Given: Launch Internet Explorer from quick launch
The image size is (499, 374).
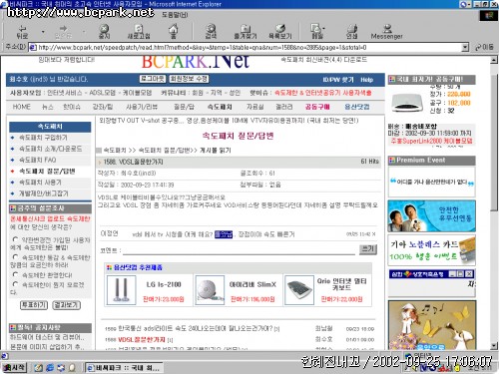Looking at the screenshot, I should 50,368.
